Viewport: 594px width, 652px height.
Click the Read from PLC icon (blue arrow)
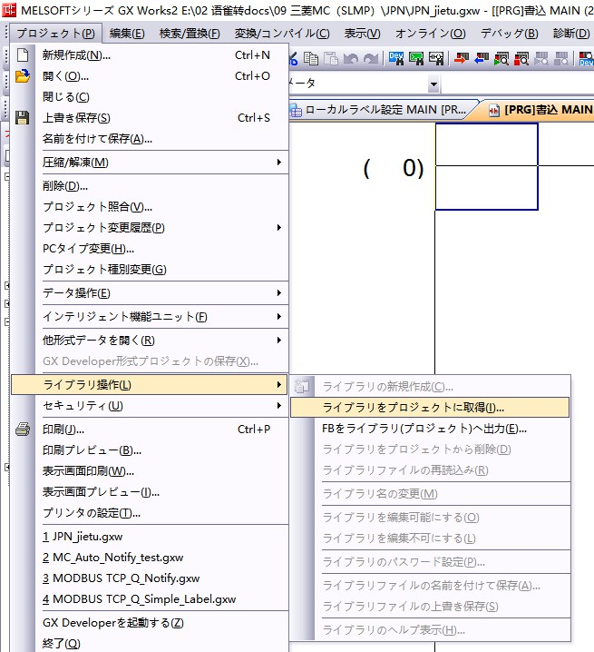click(482, 58)
